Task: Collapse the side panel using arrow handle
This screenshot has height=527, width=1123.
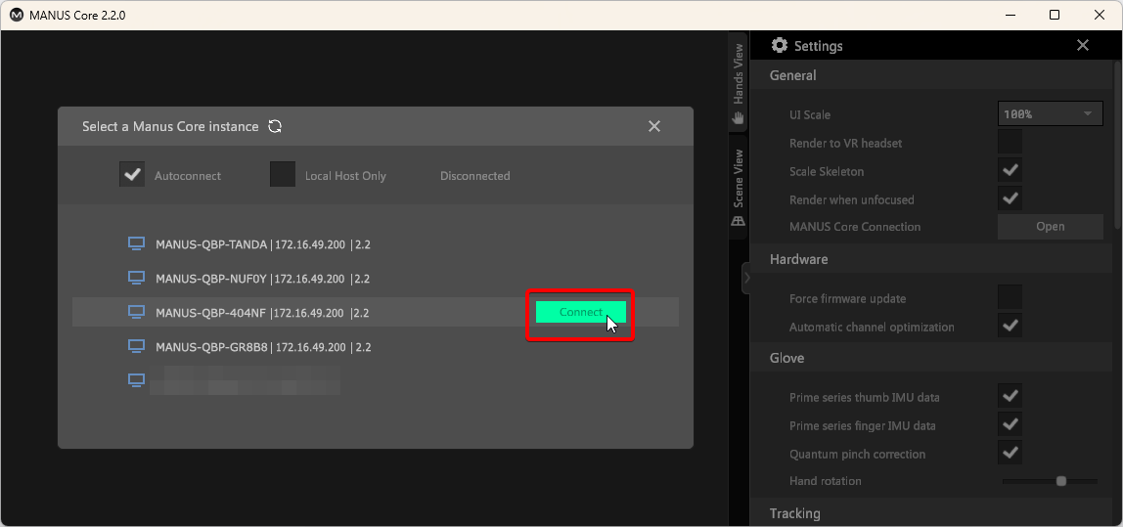Action: click(x=745, y=278)
